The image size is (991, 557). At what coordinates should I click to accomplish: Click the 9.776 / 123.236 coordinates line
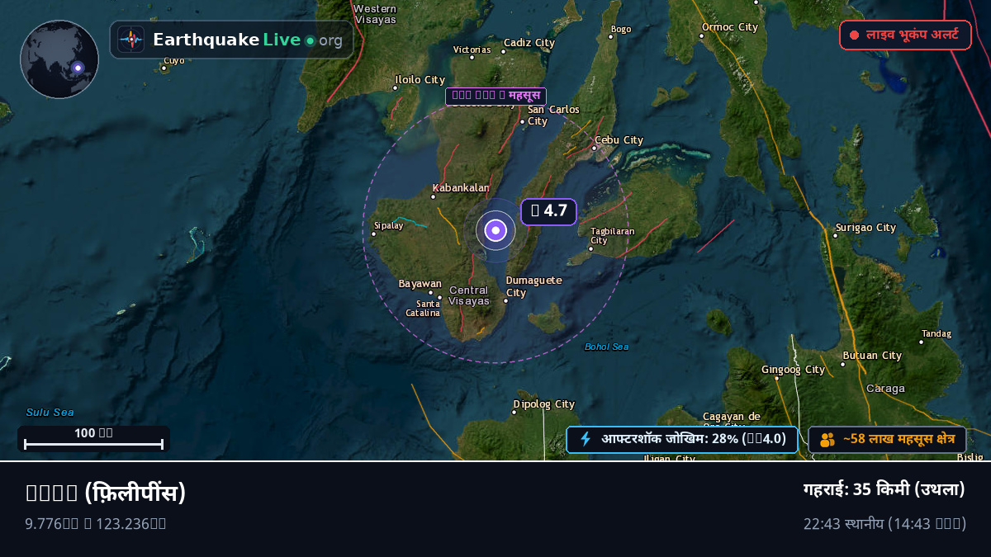[96, 523]
